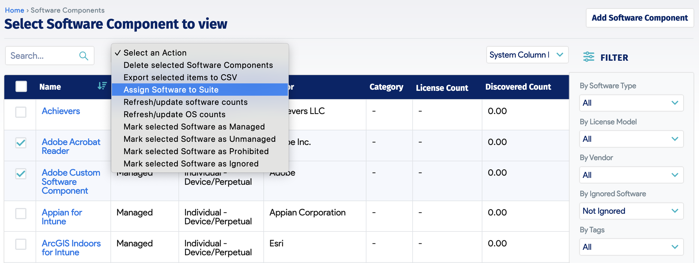The height and width of the screenshot is (263, 699).
Task: Open the Home breadcrumb link
Action: pyautogui.click(x=14, y=10)
